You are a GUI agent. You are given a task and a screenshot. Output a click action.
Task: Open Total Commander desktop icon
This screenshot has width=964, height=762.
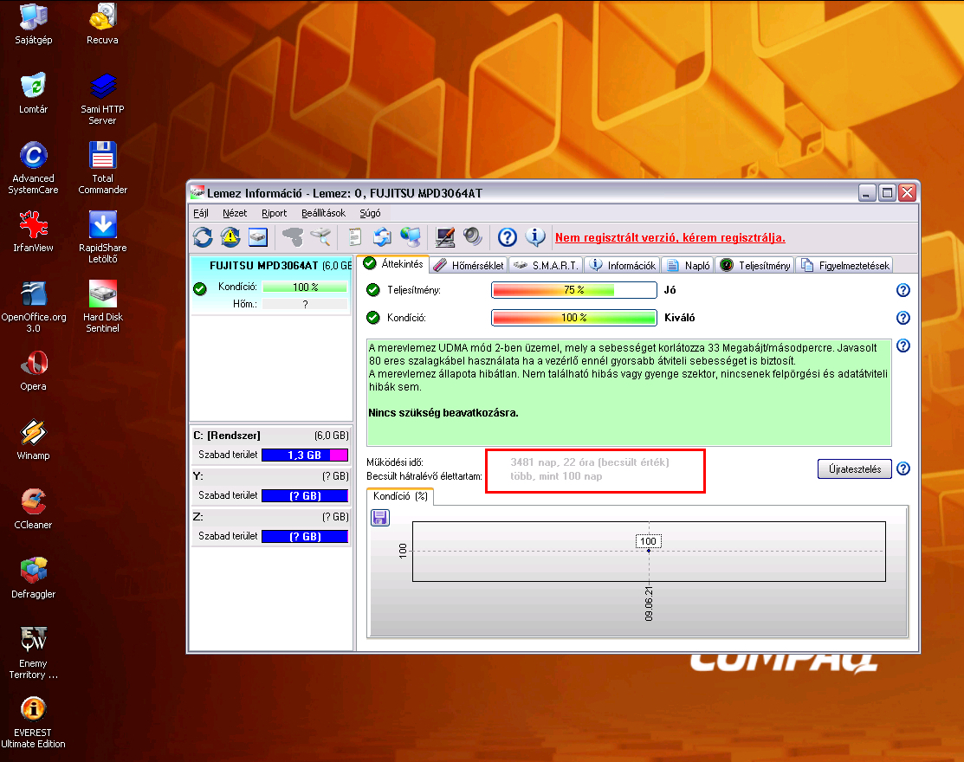pyautogui.click(x=103, y=168)
